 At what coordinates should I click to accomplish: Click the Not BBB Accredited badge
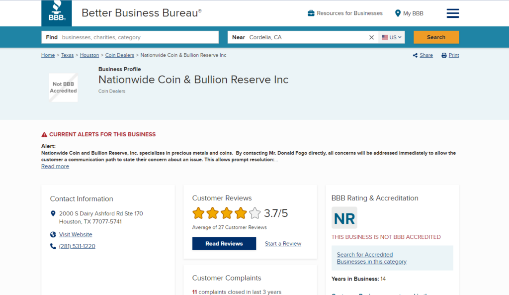click(x=63, y=88)
